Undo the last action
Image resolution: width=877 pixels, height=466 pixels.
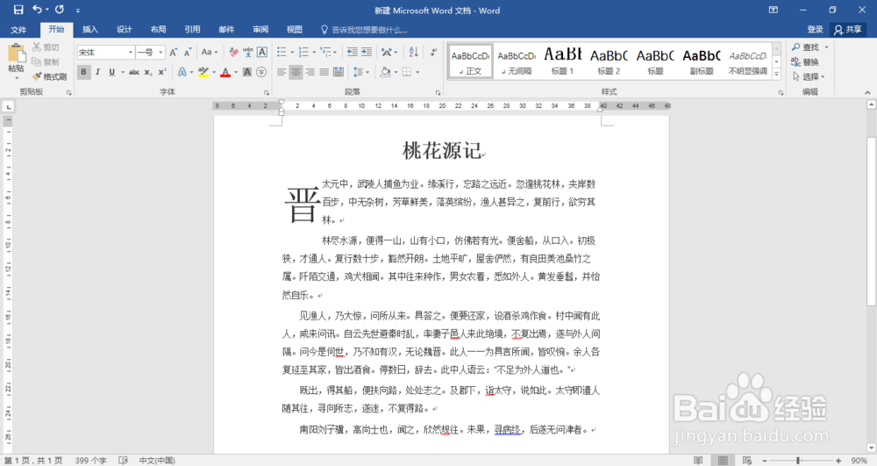pos(38,10)
